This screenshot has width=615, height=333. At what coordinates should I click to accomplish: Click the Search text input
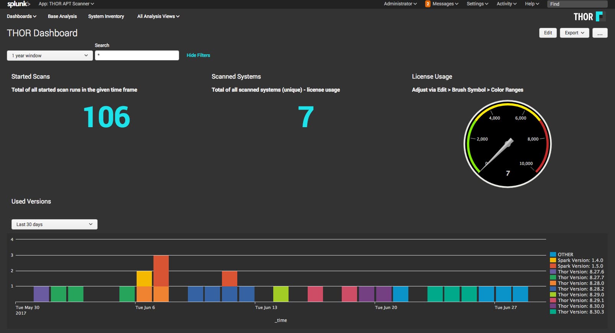[137, 55]
